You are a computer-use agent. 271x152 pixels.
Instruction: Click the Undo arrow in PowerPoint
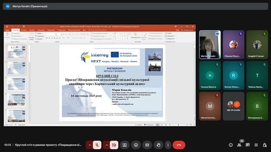pos(13,27)
